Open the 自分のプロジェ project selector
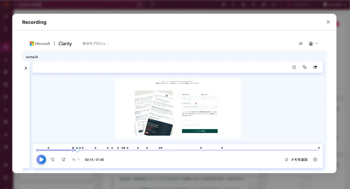Image resolution: width=350 pixels, height=189 pixels. (95, 43)
